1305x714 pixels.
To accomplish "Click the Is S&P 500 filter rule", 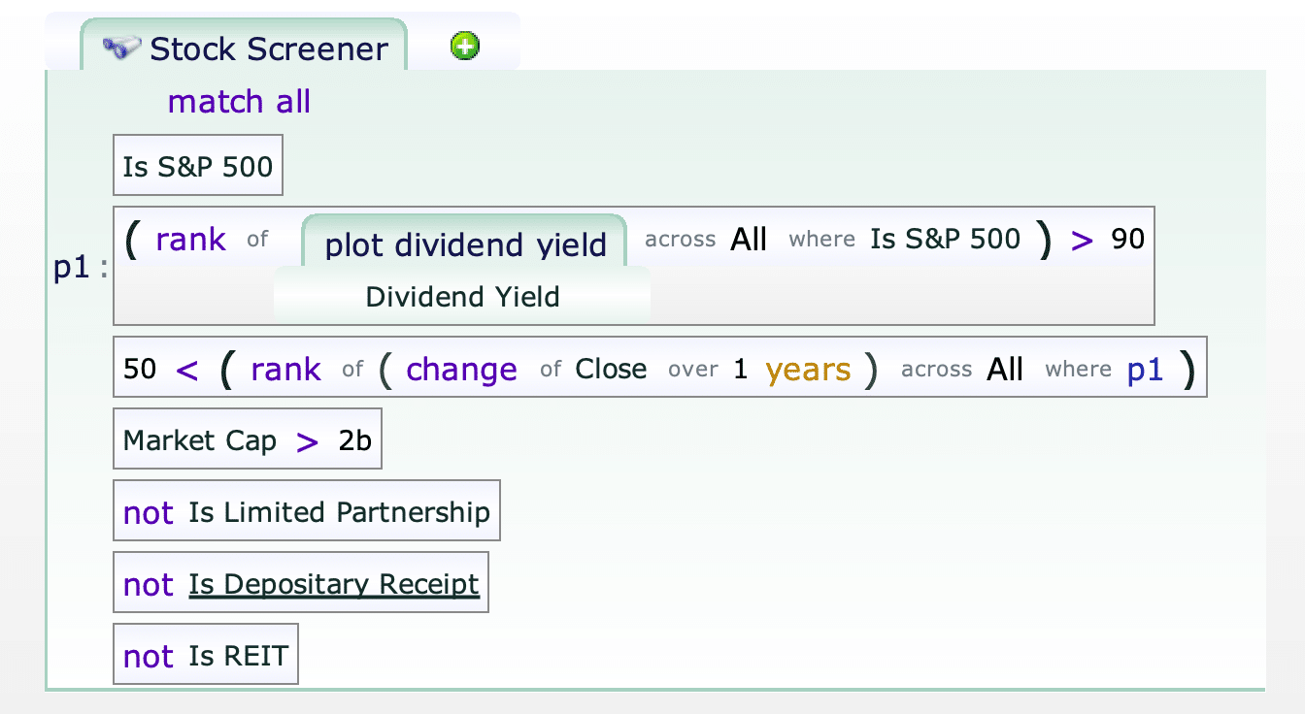I will click(197, 166).
